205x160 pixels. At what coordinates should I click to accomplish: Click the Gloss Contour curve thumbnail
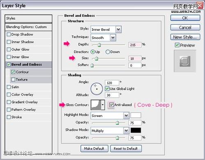coord(96,105)
